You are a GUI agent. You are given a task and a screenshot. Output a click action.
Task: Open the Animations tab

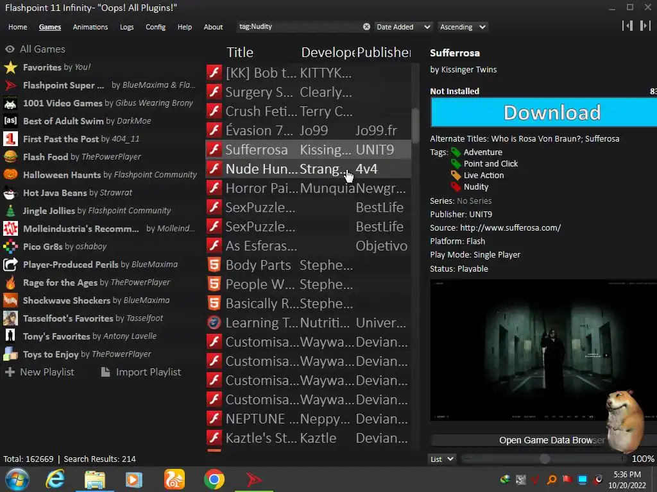tap(90, 27)
